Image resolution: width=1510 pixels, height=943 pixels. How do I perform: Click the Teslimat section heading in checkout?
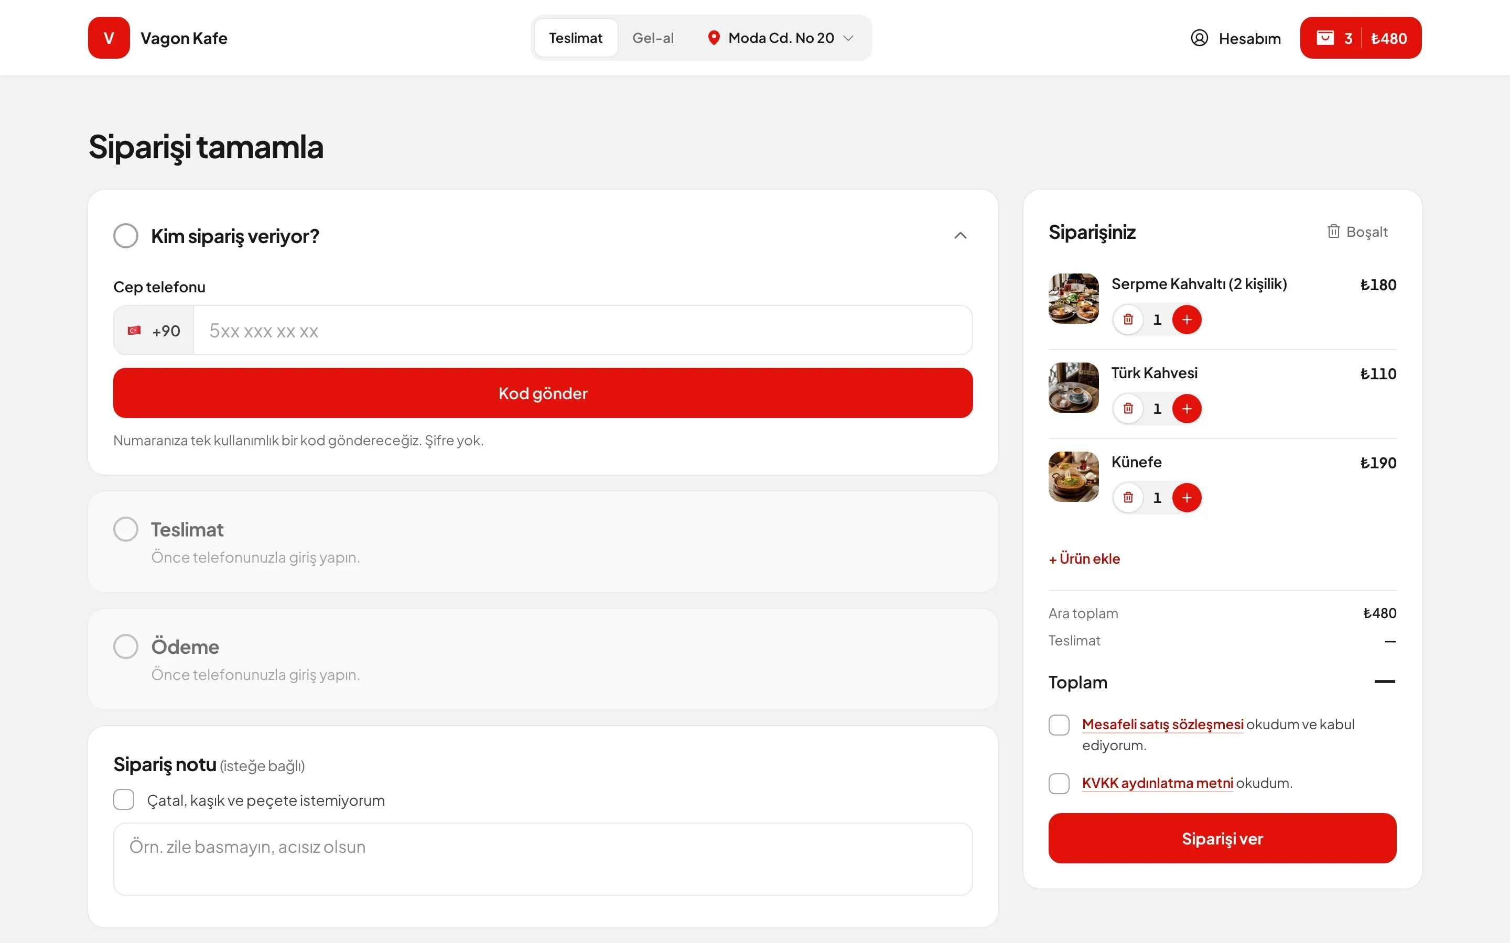pos(187,530)
